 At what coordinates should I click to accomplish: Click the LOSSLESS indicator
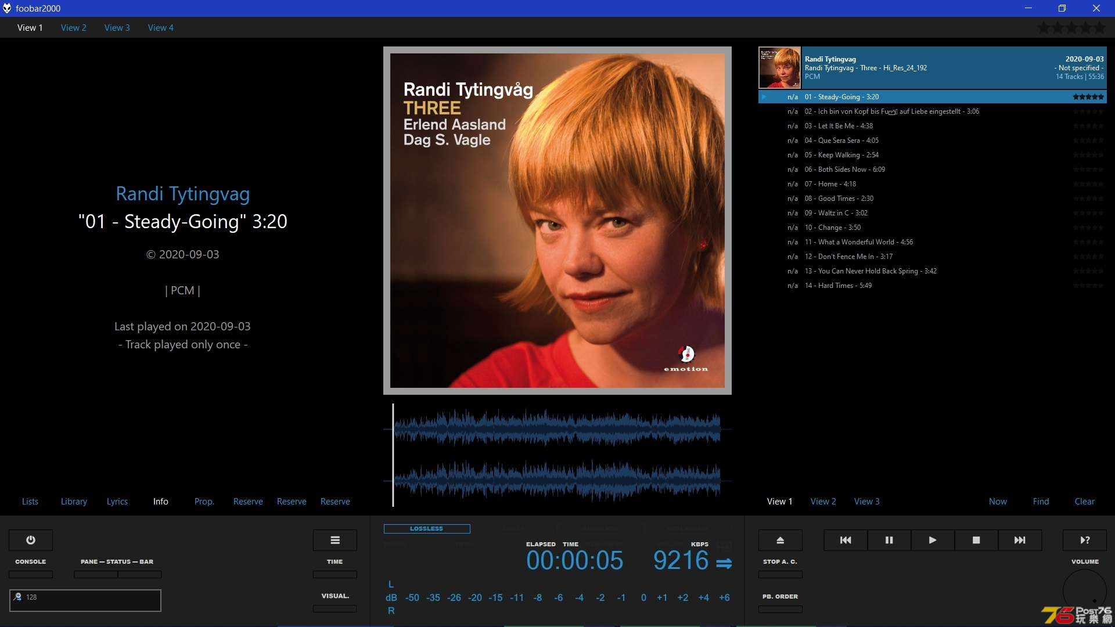point(427,529)
